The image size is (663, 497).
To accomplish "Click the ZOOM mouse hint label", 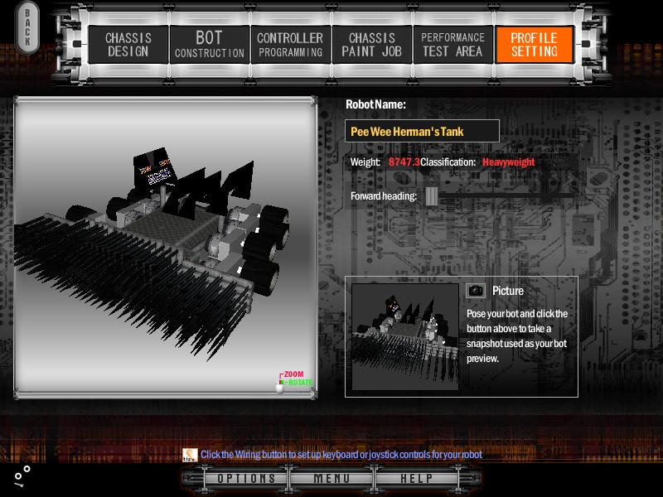I will (x=293, y=374).
